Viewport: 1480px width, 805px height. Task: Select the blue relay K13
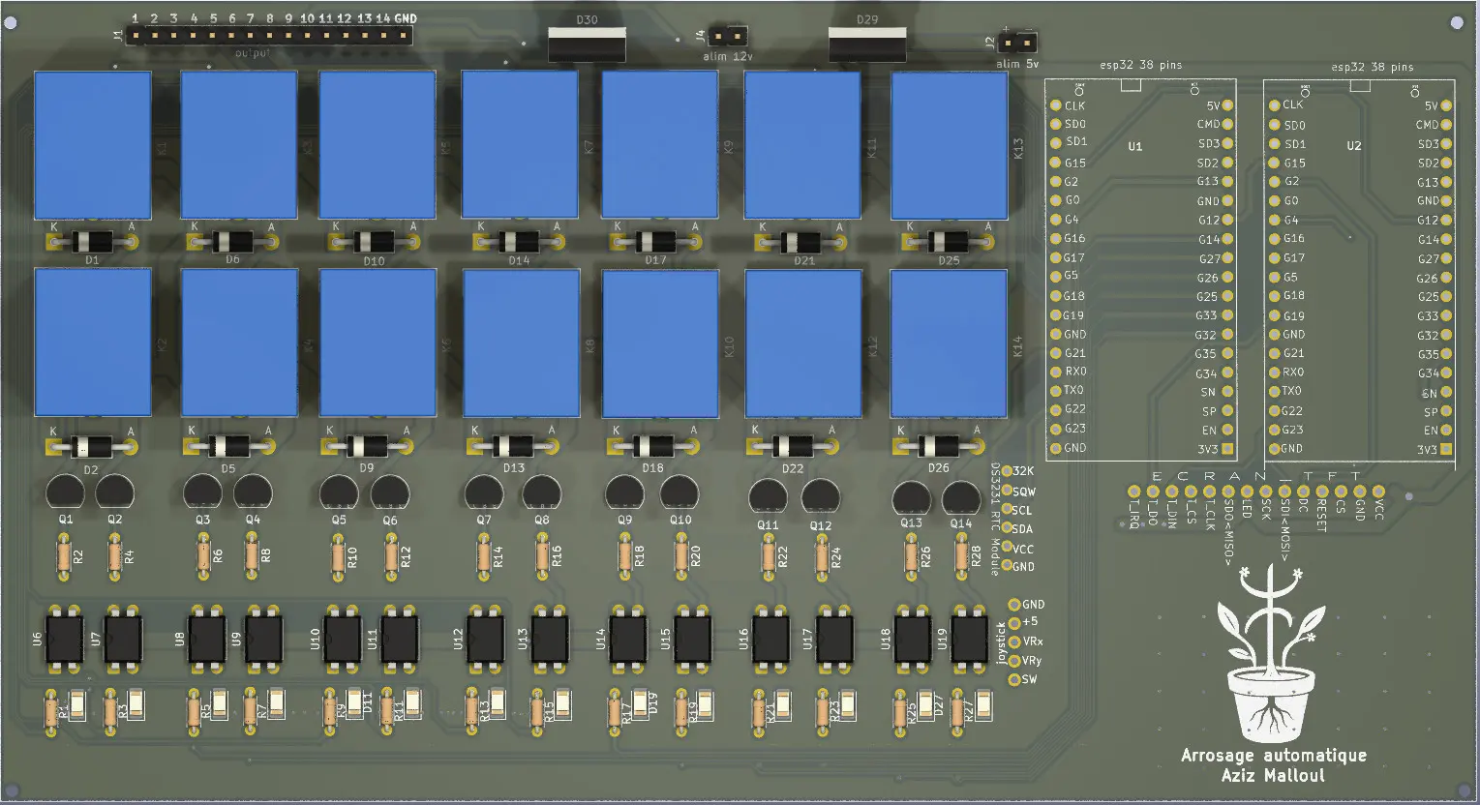coord(950,145)
